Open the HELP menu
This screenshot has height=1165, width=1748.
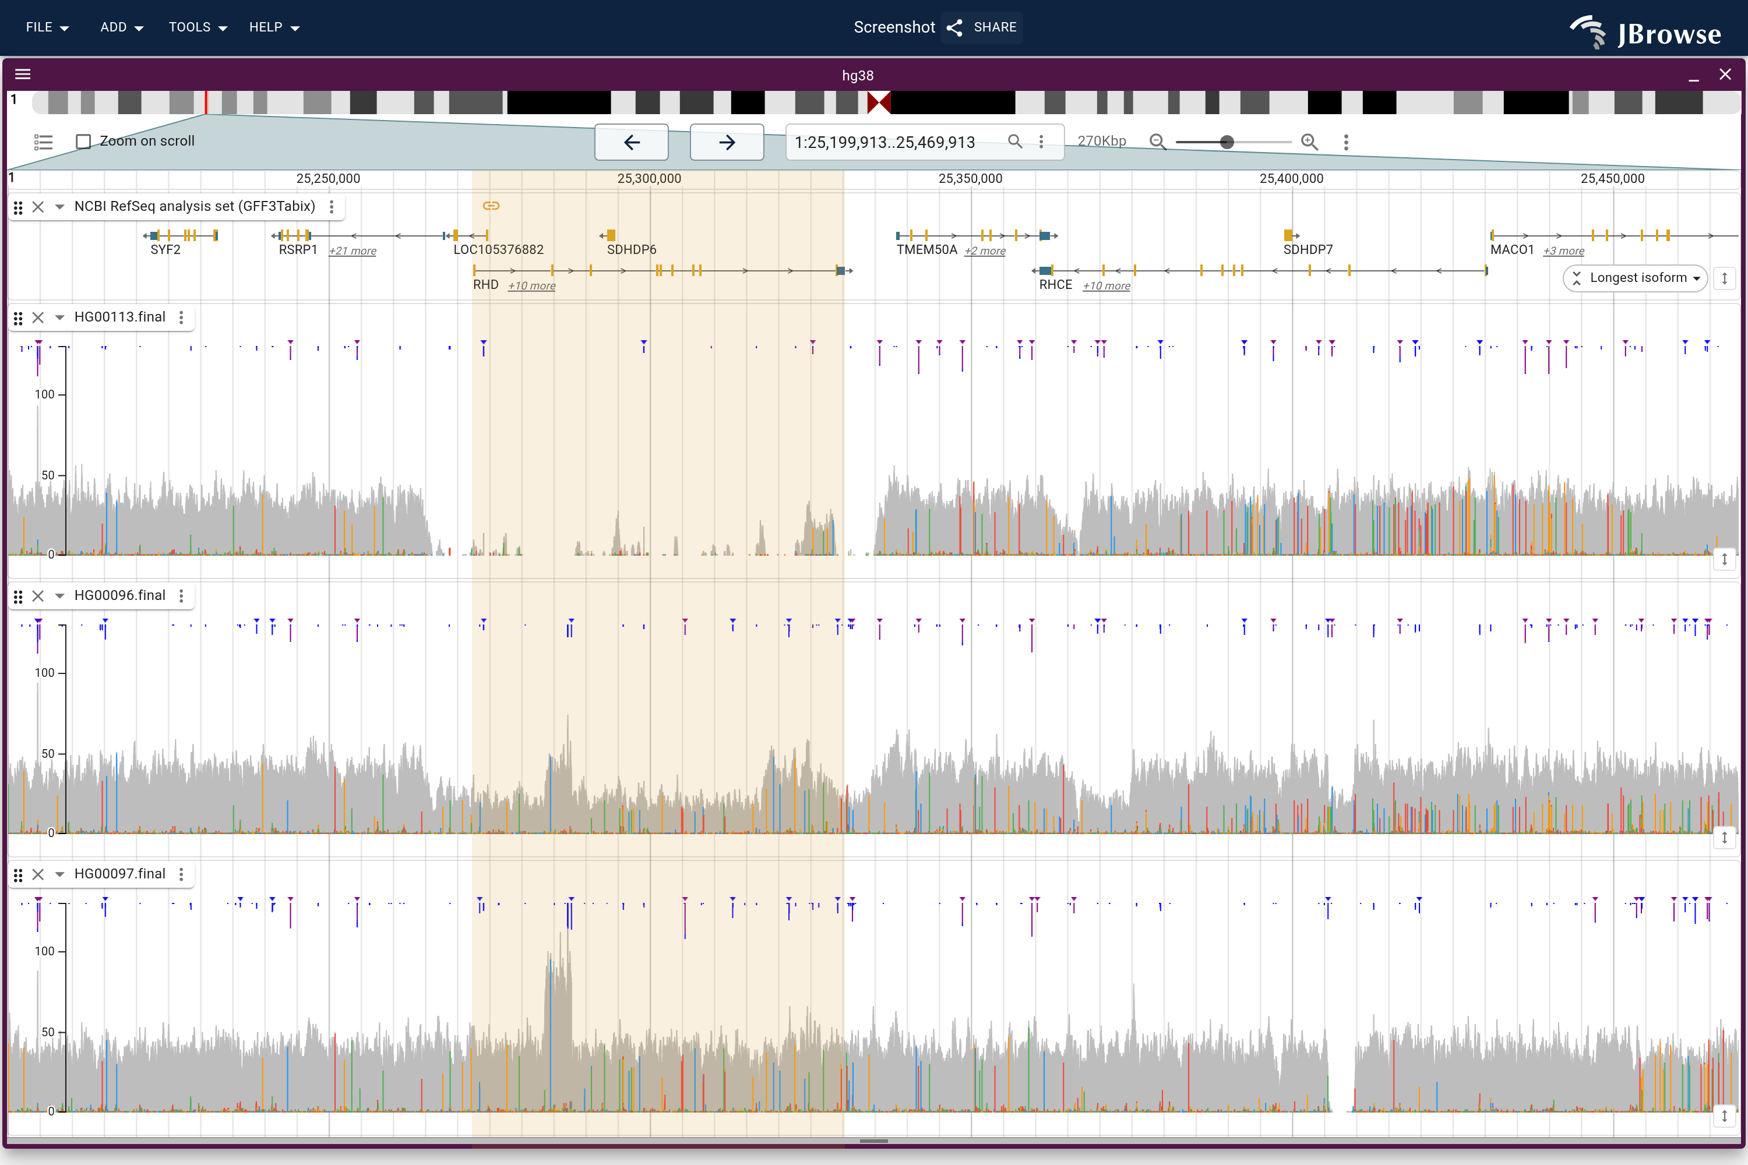(x=273, y=27)
